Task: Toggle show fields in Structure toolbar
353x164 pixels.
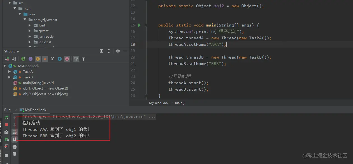Action: [38, 59]
